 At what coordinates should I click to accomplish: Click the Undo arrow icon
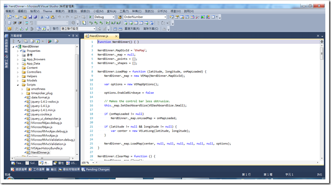tap(59, 17)
